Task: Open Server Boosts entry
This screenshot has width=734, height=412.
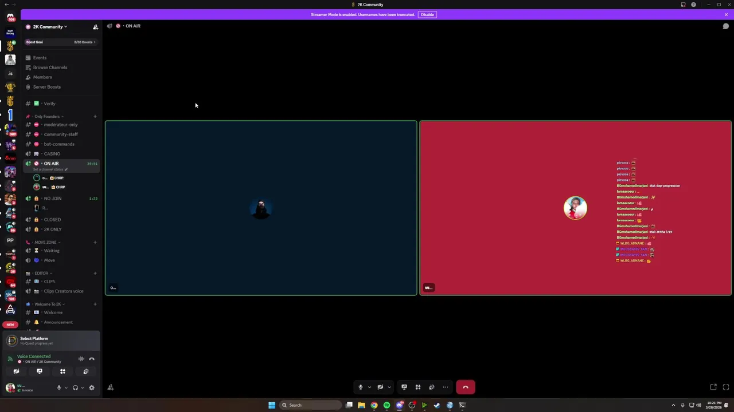Action: (61, 87)
